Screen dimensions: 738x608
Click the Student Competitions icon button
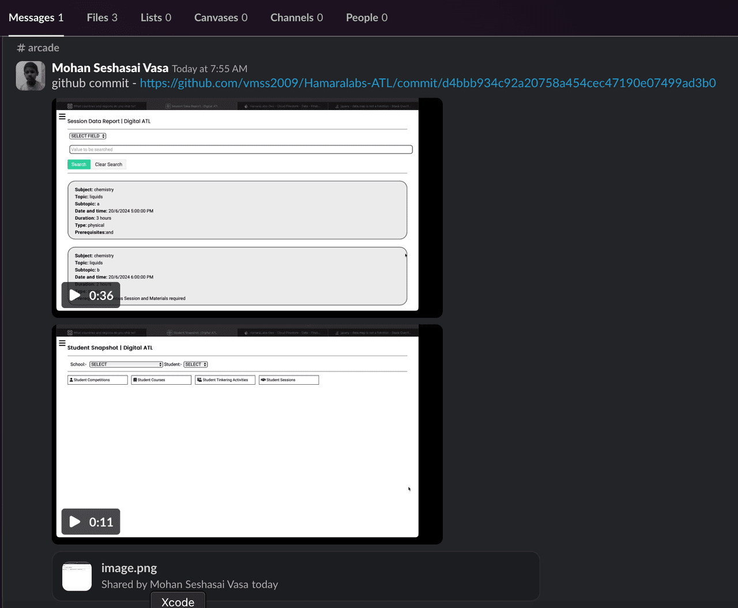[97, 380]
